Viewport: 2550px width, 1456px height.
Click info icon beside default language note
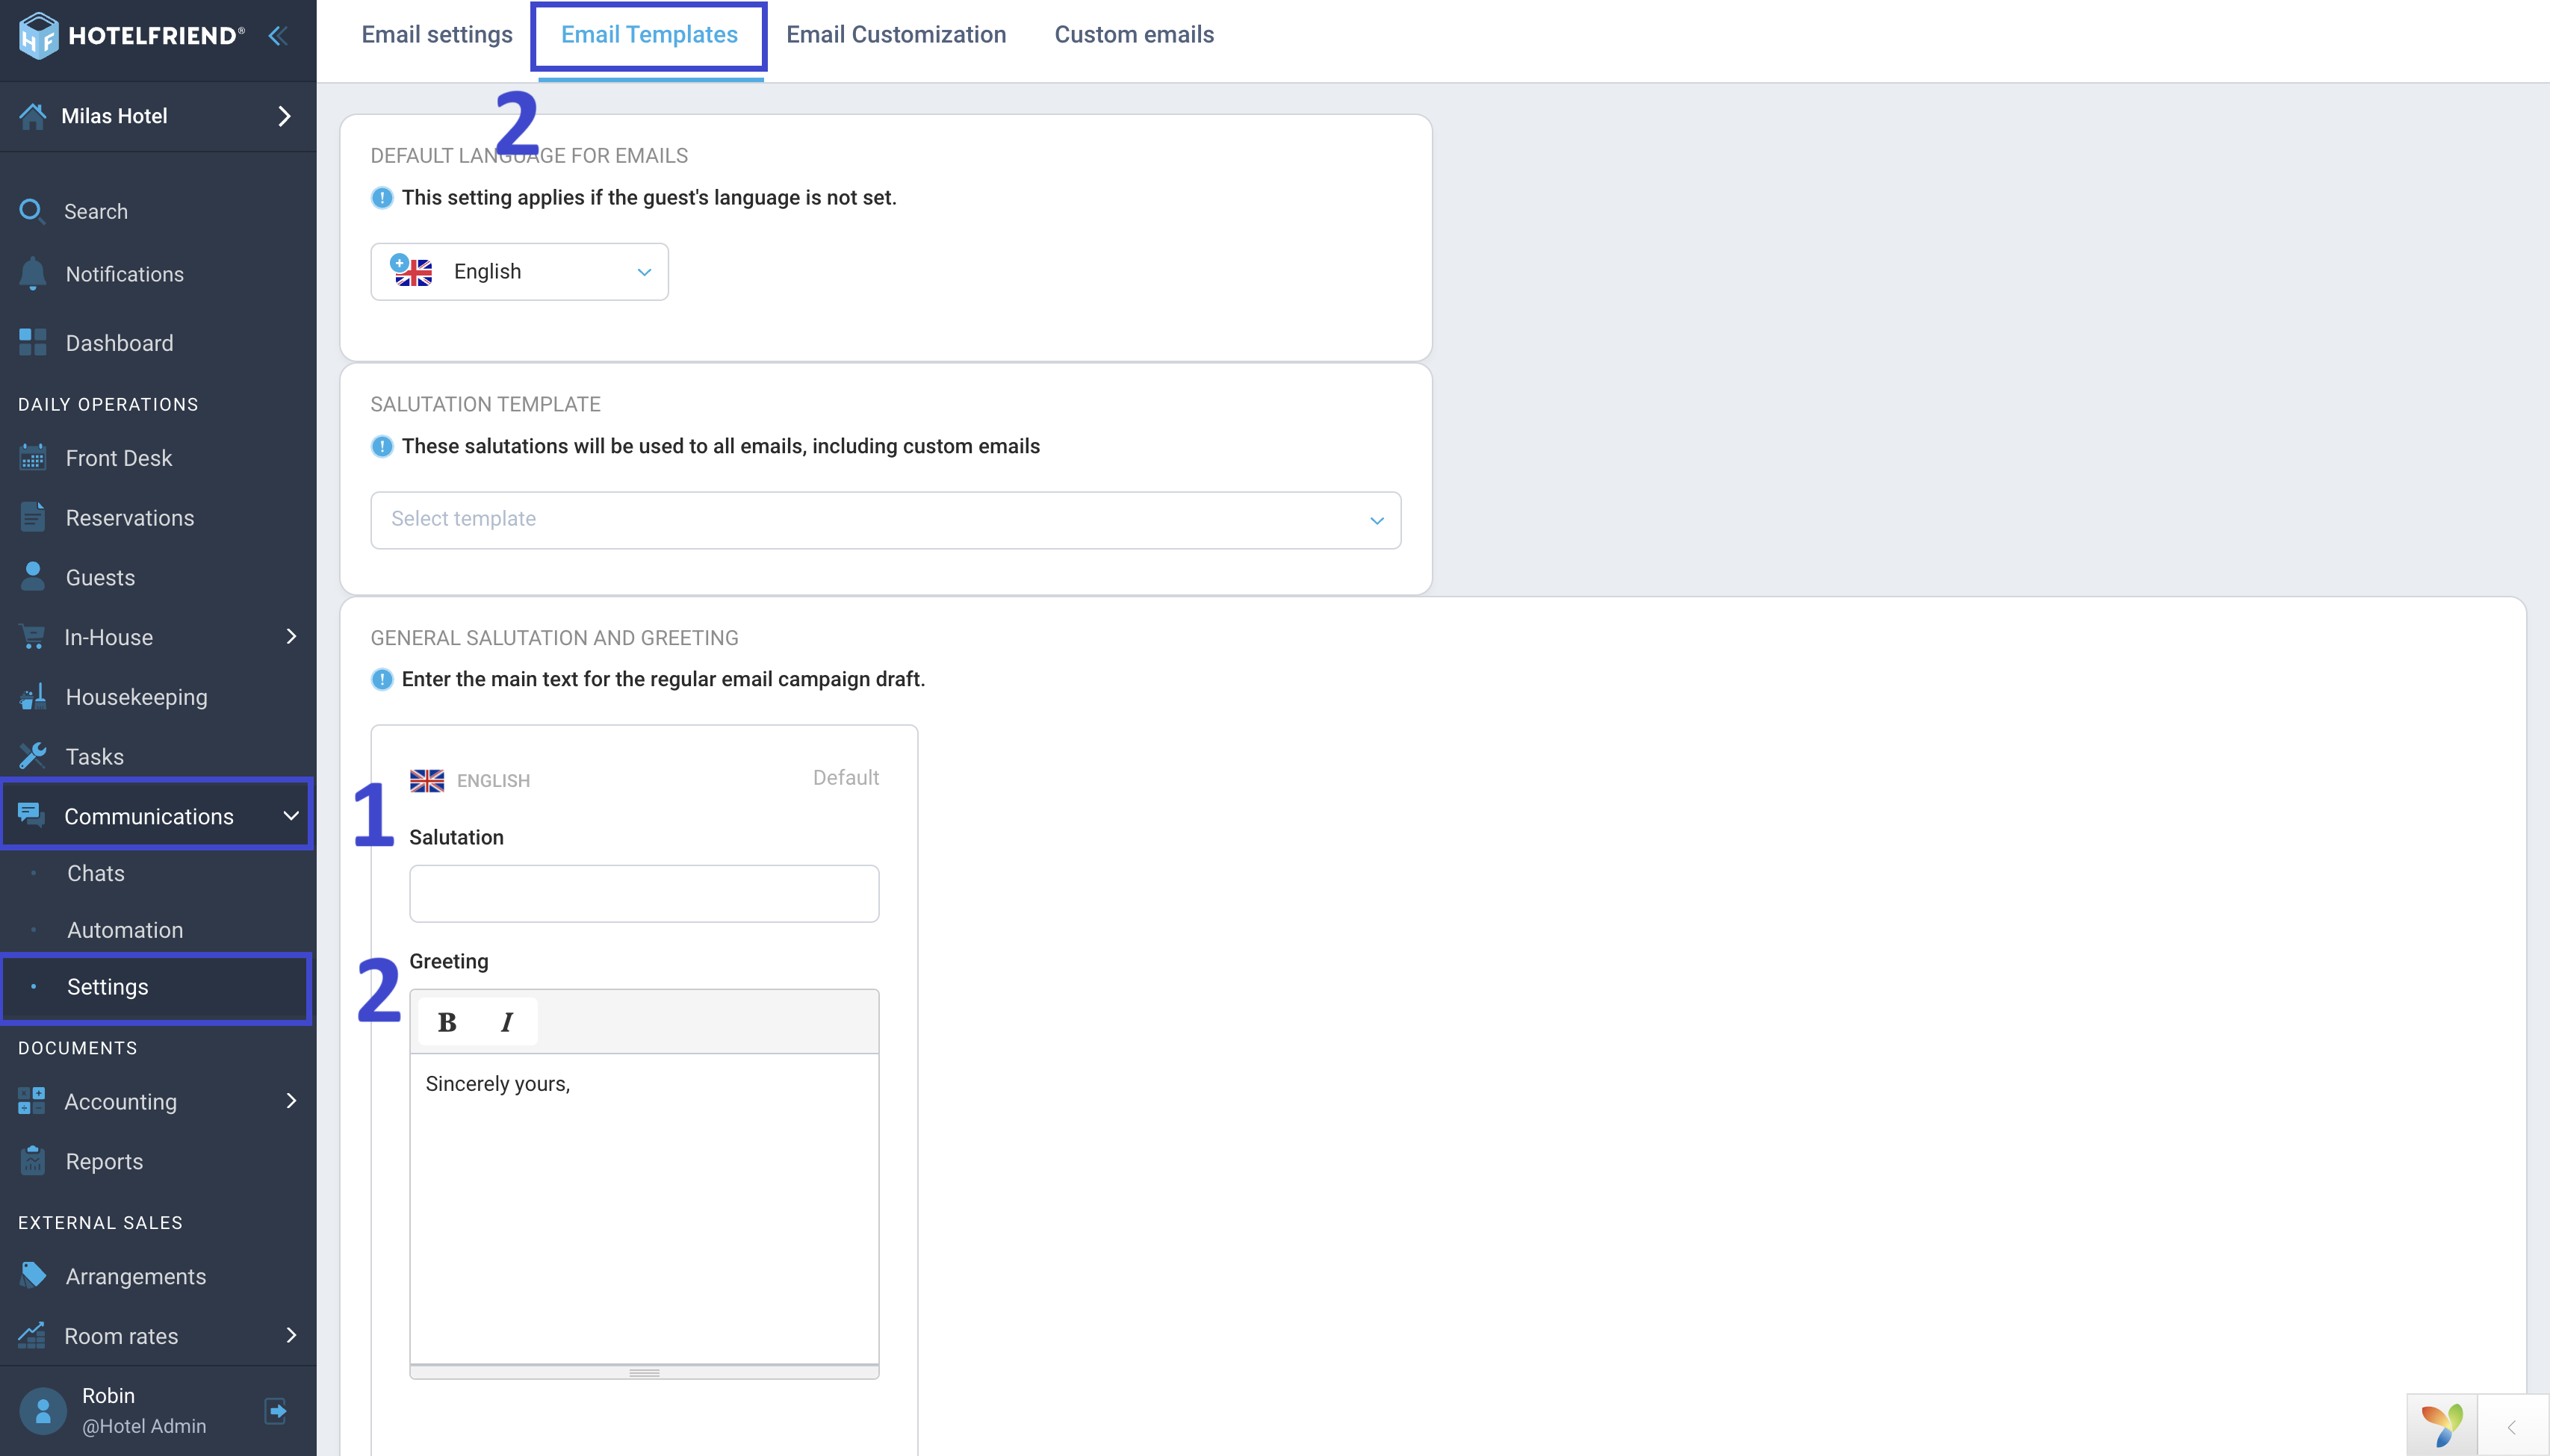[382, 198]
